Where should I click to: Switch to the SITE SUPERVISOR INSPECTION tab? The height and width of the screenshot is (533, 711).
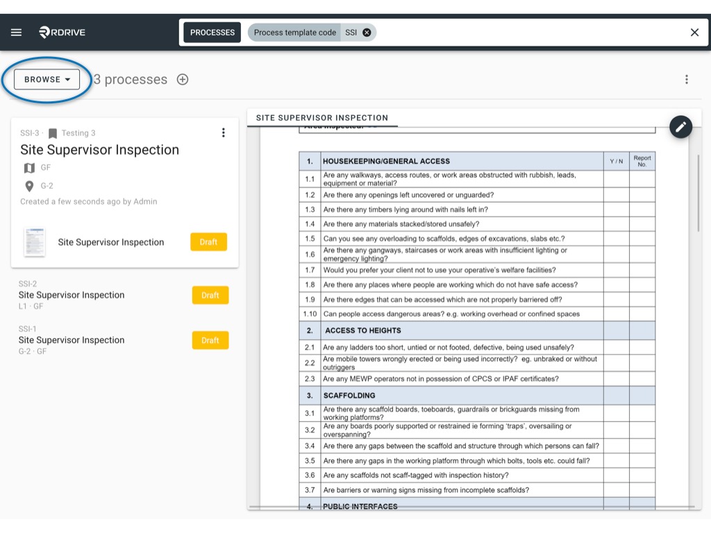tap(322, 118)
